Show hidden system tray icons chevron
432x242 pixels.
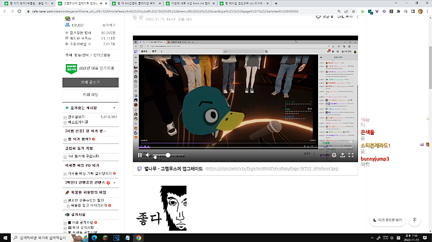coord(372,238)
